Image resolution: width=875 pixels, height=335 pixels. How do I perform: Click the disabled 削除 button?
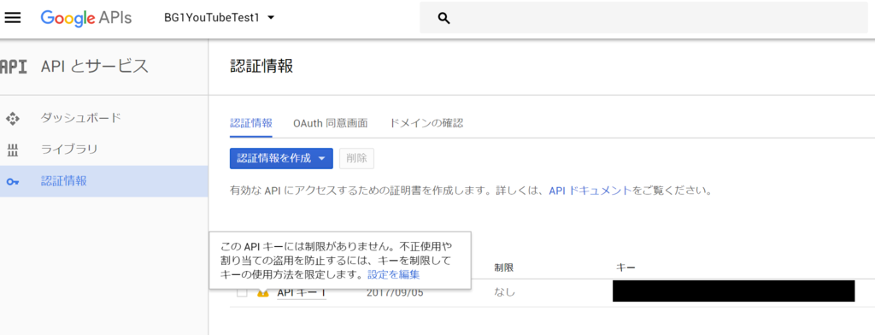click(356, 159)
